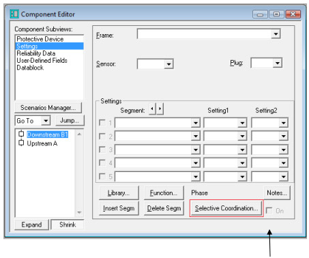The height and width of the screenshot is (258, 309).
Task: Open the Sensor dropdown
Action: pyautogui.click(x=168, y=64)
